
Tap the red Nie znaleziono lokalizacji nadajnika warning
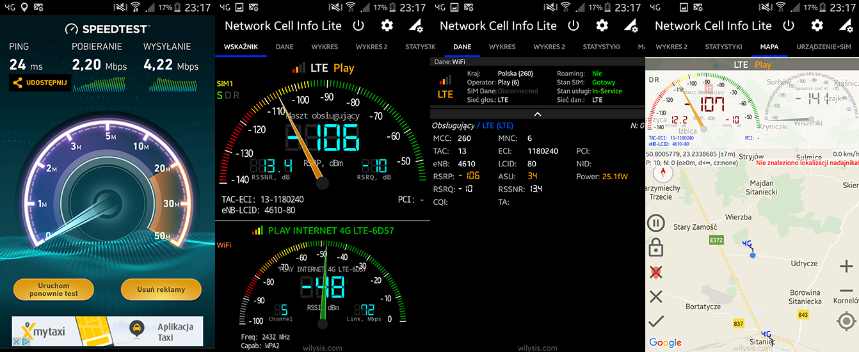click(x=807, y=163)
